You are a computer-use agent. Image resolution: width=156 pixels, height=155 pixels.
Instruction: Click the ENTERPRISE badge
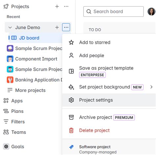(x=92, y=75)
